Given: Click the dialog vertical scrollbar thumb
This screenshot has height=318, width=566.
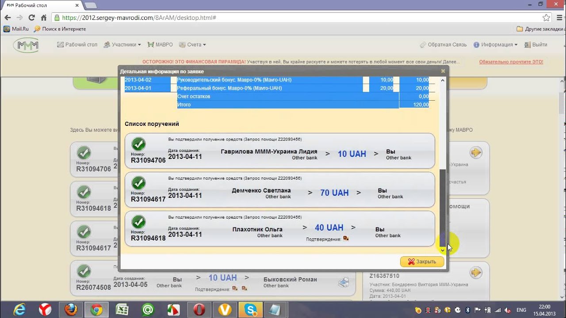Looking at the screenshot, I should 443,208.
